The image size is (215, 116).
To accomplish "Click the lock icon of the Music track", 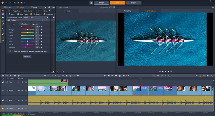I will pos(3,100).
